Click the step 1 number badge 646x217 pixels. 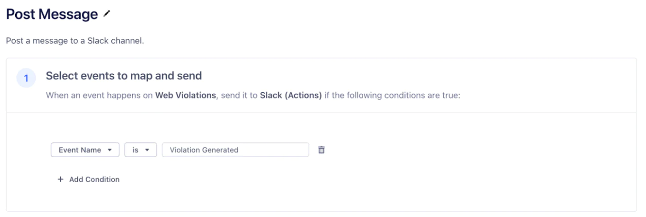click(26, 79)
